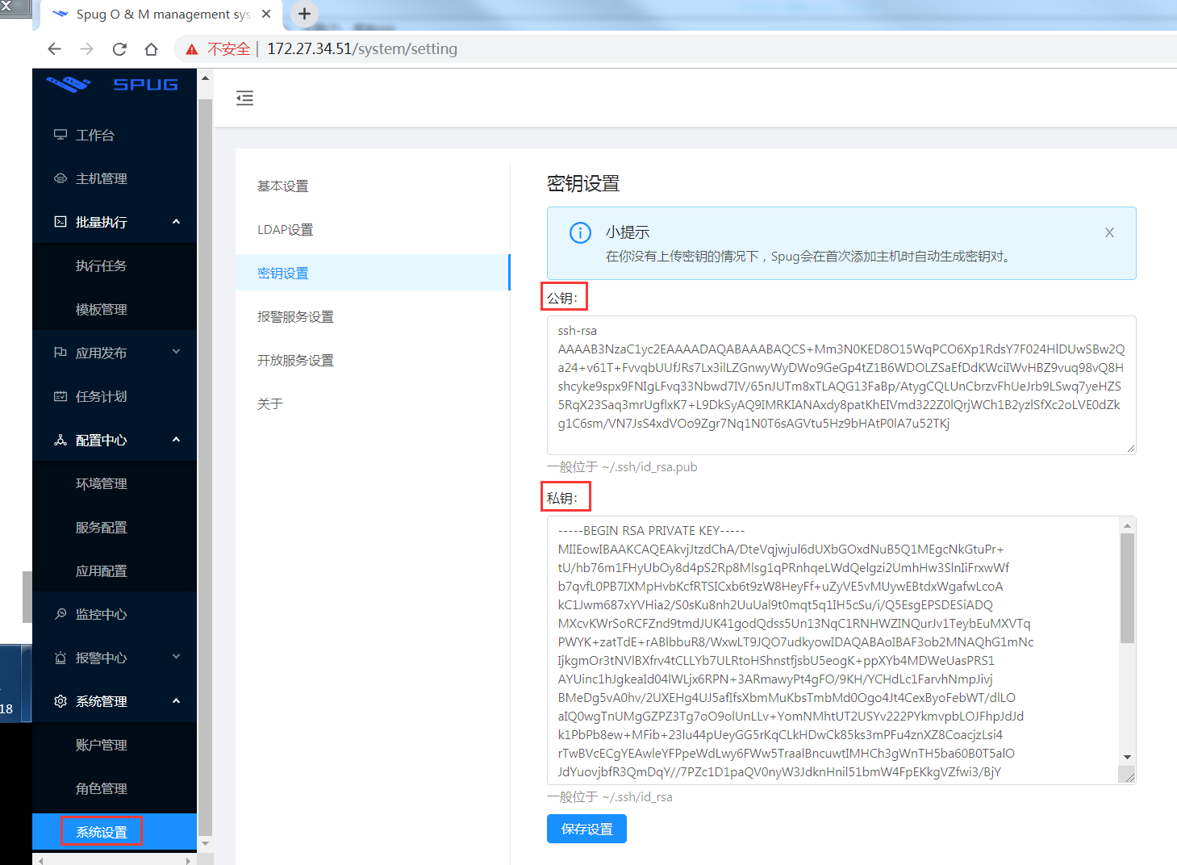This screenshot has height=865, width=1177.
Task: Click the insecure warning triangle icon
Action: (192, 50)
